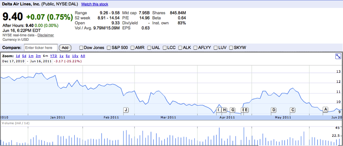Select the Delta Air Lines, Inc. title

pos(21,4)
